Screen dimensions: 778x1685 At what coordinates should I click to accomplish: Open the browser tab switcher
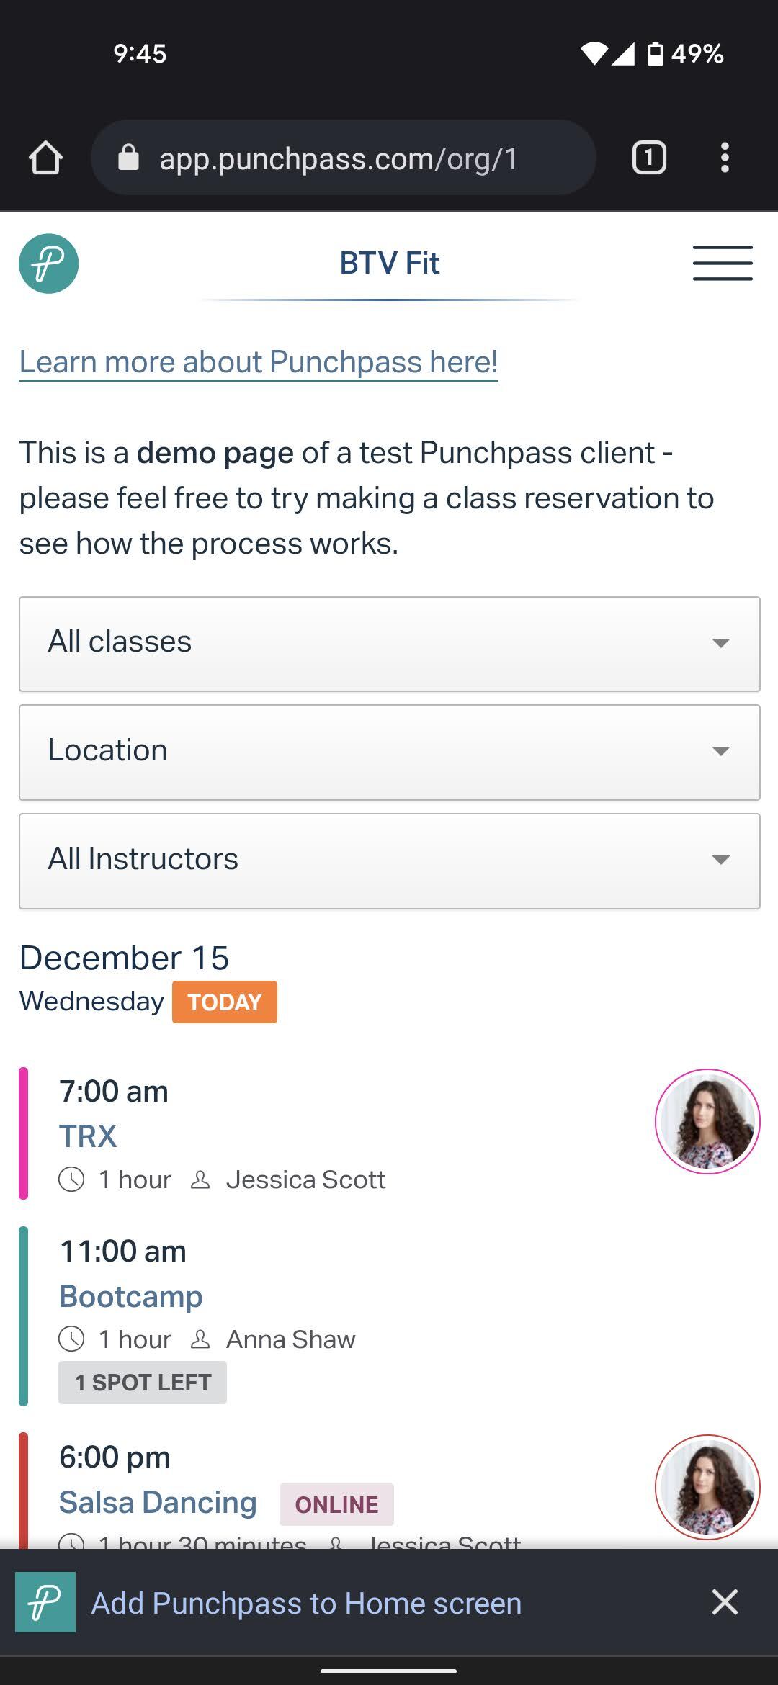pyautogui.click(x=649, y=158)
